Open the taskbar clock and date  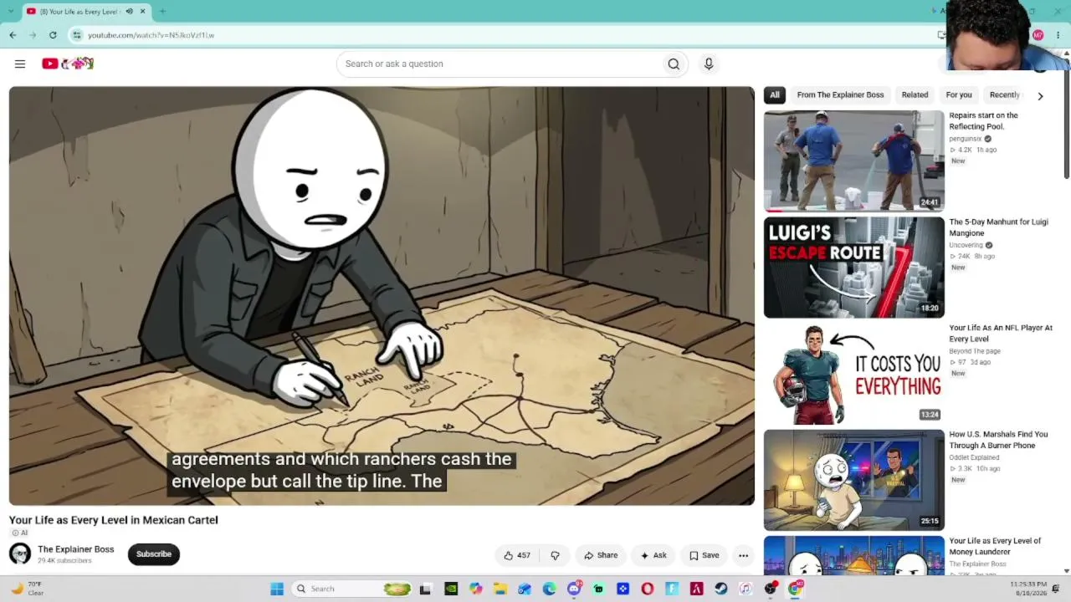(x=1027, y=589)
